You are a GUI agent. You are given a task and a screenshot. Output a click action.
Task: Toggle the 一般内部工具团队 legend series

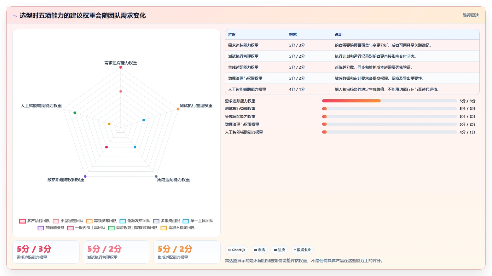[86, 228]
